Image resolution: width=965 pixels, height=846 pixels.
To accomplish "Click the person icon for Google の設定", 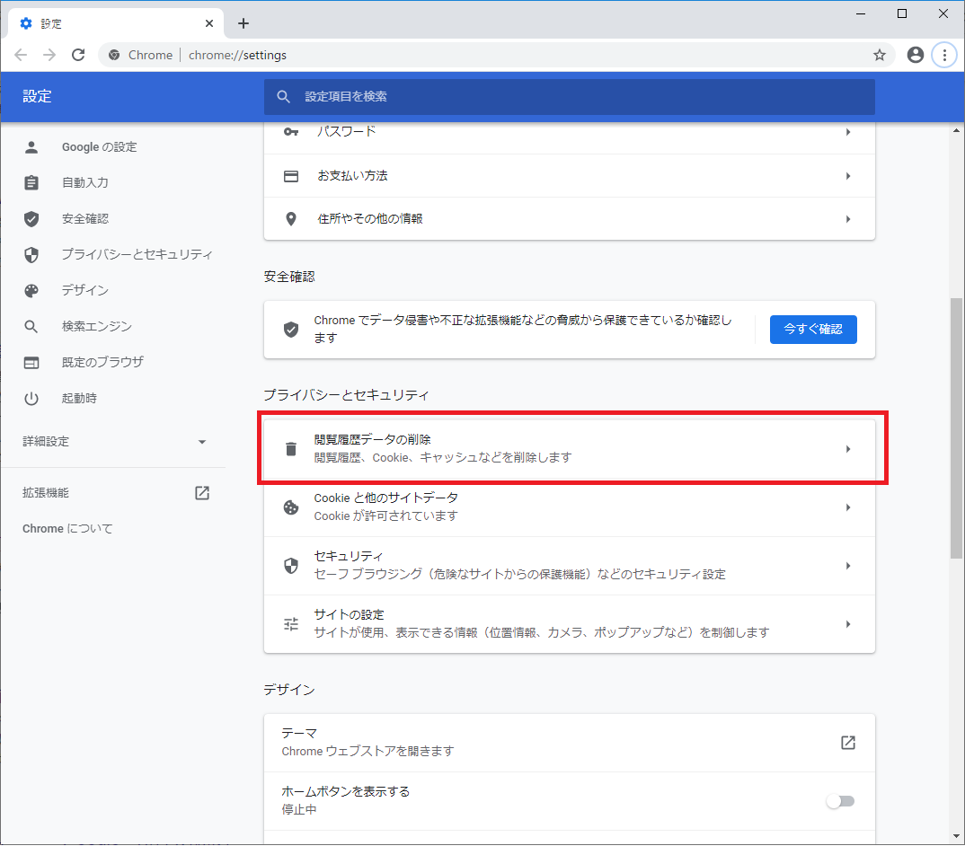I will click(x=31, y=147).
